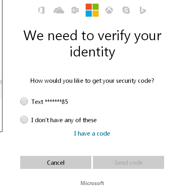Click the Office icon in the header
This screenshot has width=192, height=190.
coord(42,10)
